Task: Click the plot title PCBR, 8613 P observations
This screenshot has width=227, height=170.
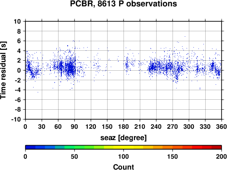Action: pyautogui.click(x=123, y=4)
